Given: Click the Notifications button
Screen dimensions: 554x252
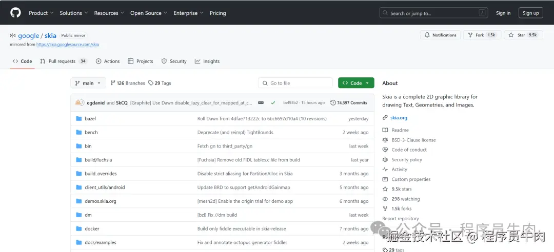Looking at the screenshot, I should pos(440,35).
